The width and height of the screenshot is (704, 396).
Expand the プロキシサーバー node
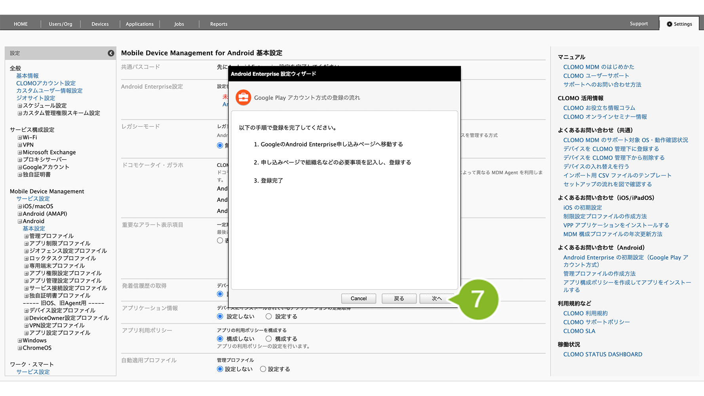pos(19,160)
